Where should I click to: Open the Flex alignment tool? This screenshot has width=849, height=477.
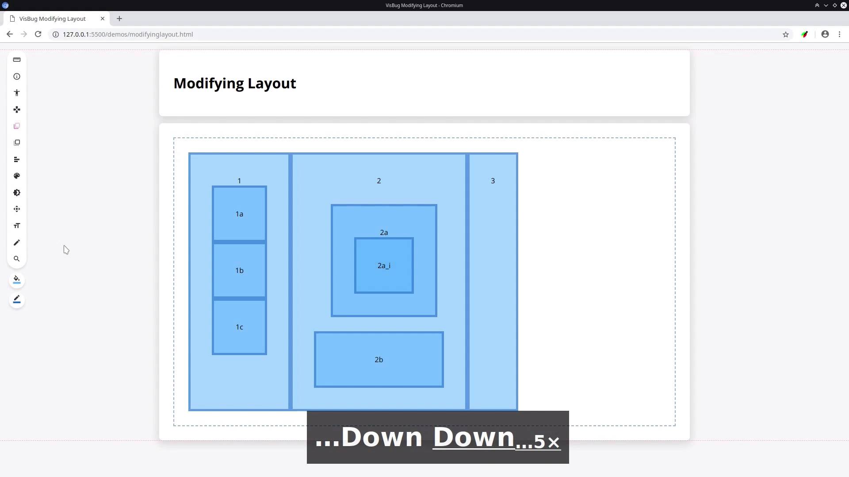(17, 159)
